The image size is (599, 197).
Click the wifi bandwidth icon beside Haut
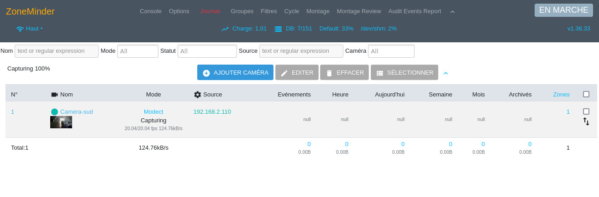coord(20,29)
